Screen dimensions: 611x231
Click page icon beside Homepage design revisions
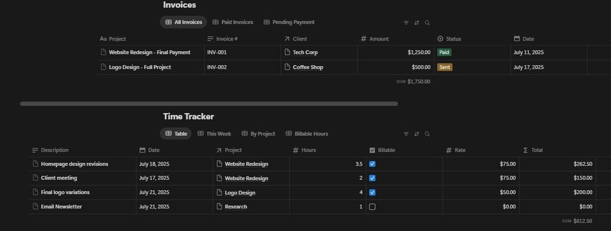tap(35, 164)
